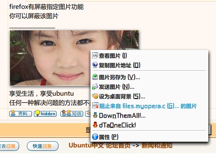This screenshot has height=154, width=216.
Task: Open the 新闻和通知 breadcrumb link
Action: pos(157,145)
